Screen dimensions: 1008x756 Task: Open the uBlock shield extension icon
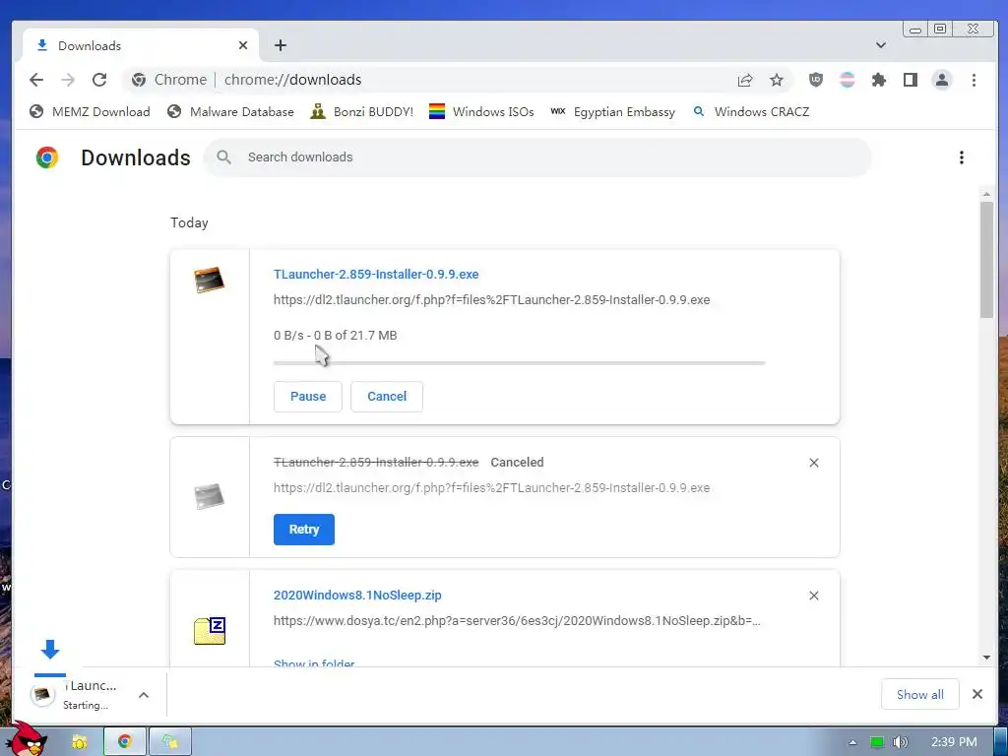pyautogui.click(x=816, y=80)
